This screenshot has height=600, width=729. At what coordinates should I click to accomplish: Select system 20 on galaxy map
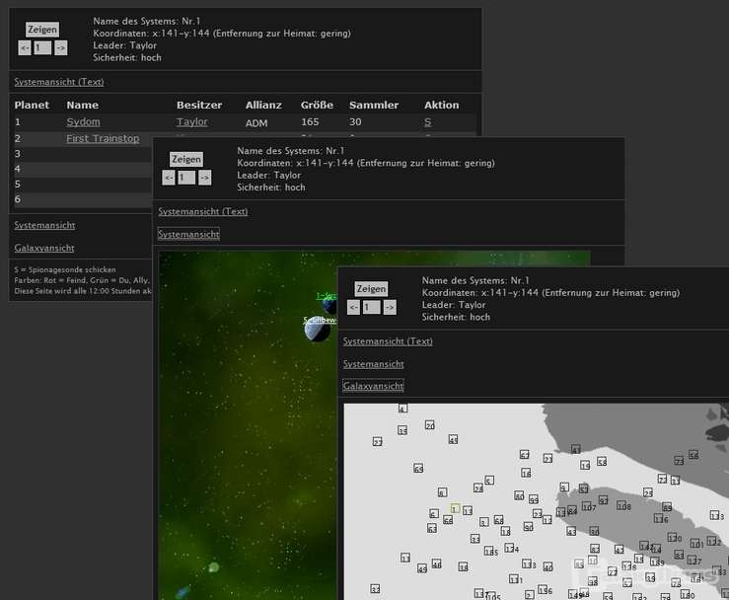point(430,425)
